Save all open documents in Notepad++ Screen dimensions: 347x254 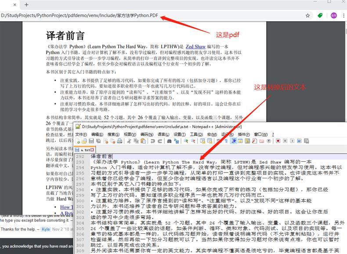pos(98,141)
